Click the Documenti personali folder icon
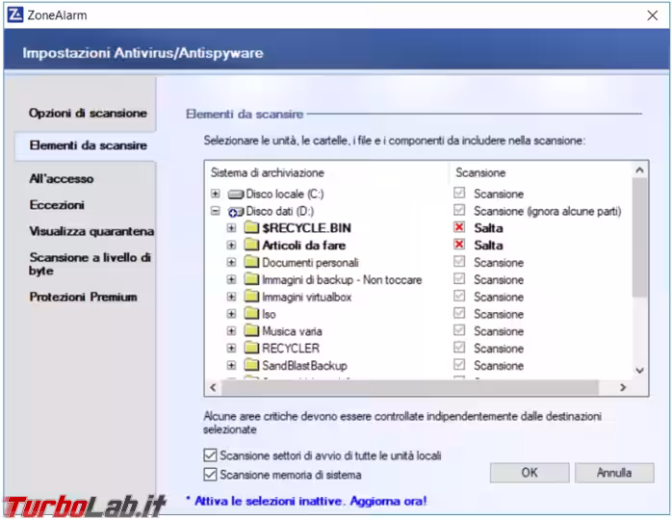Viewport: 672px width, 520px height. [252, 262]
